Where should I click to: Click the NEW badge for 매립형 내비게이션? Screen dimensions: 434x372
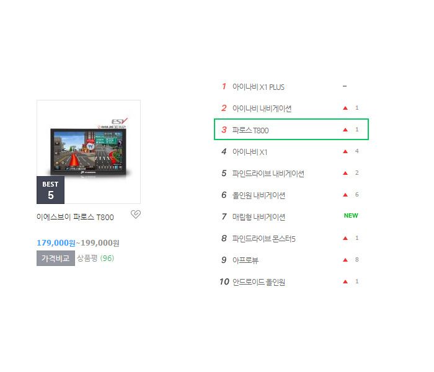[x=351, y=215]
